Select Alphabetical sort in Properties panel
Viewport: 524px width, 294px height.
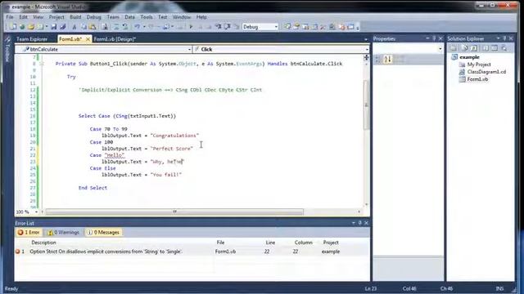387,60
